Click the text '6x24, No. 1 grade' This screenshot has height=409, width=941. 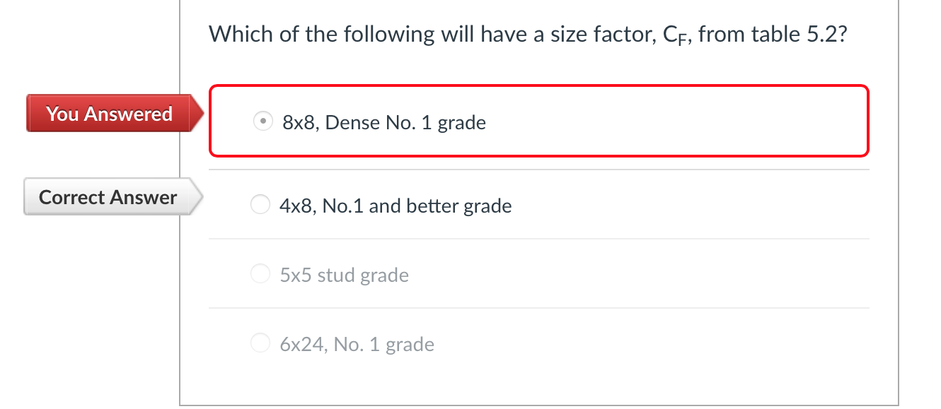pyautogui.click(x=356, y=343)
